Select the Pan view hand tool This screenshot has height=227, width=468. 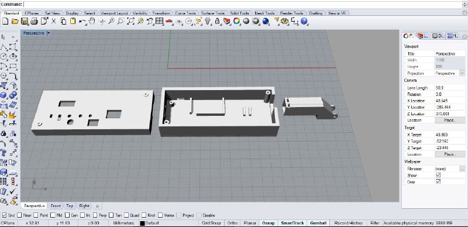click(x=92, y=21)
